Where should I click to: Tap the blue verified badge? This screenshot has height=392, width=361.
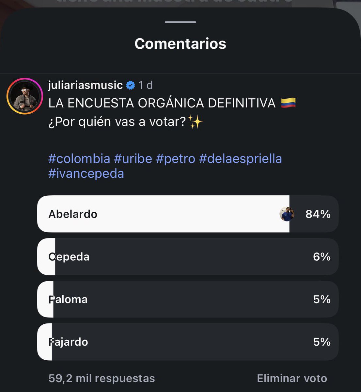pyautogui.click(x=131, y=85)
